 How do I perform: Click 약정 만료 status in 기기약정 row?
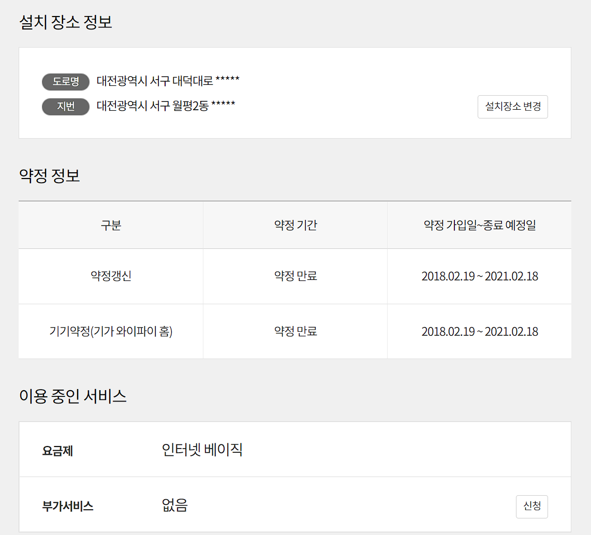295,331
